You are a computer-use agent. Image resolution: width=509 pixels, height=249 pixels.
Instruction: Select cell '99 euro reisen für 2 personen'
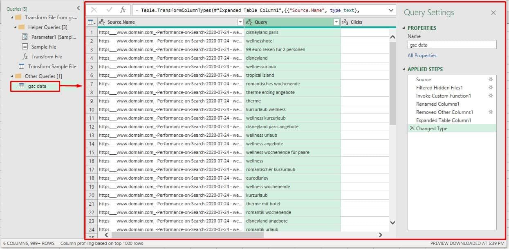(293, 49)
